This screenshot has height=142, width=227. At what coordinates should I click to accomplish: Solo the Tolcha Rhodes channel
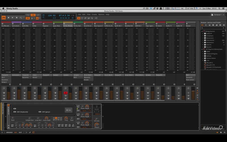pos(66,96)
